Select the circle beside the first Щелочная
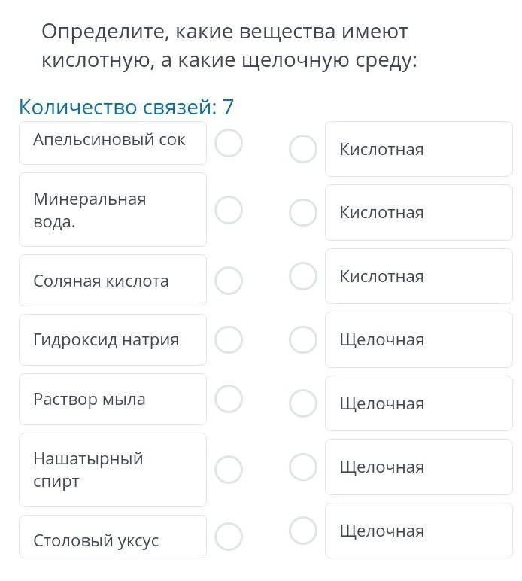 303,339
